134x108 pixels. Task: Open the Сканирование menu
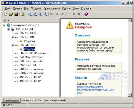tap(52, 9)
